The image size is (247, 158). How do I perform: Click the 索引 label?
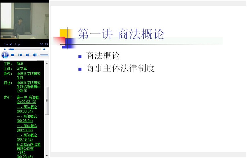8,97
